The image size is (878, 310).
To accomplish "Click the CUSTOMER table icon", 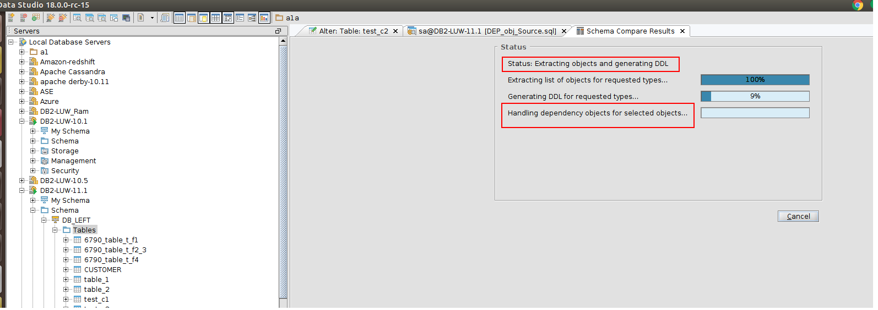I will 78,269.
